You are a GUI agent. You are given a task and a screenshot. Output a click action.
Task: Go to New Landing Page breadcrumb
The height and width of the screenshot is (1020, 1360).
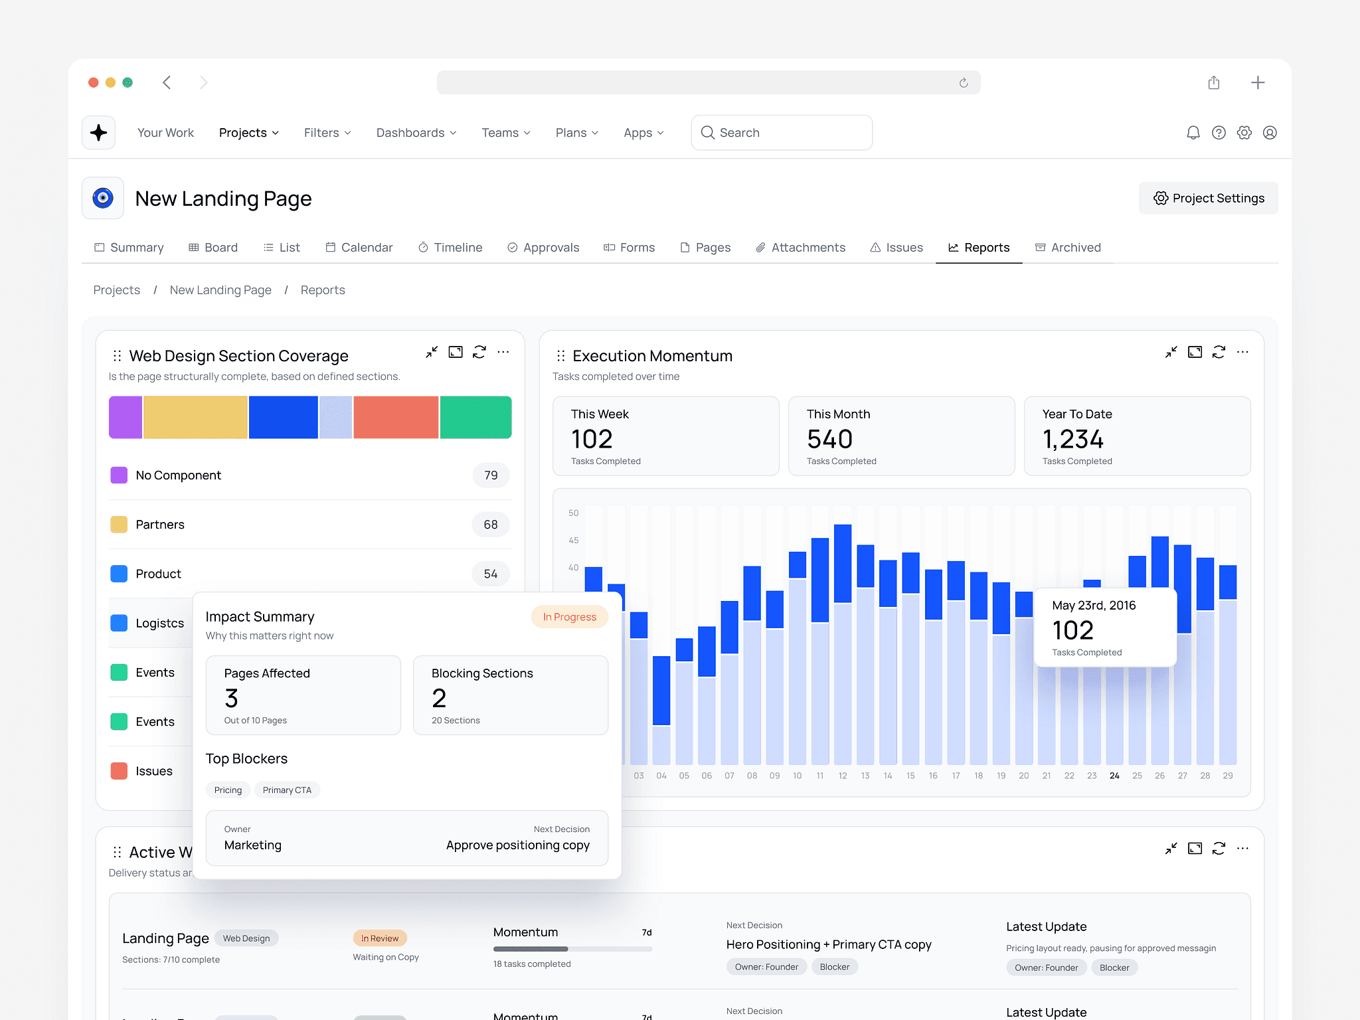pos(220,290)
